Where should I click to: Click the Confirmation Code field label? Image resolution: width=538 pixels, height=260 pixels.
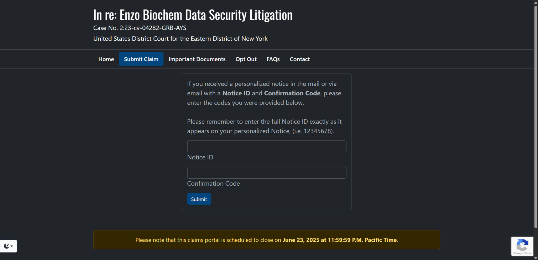coord(213,184)
